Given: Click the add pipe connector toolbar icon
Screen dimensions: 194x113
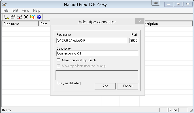Looking at the screenshot, I should (x=7, y=17).
